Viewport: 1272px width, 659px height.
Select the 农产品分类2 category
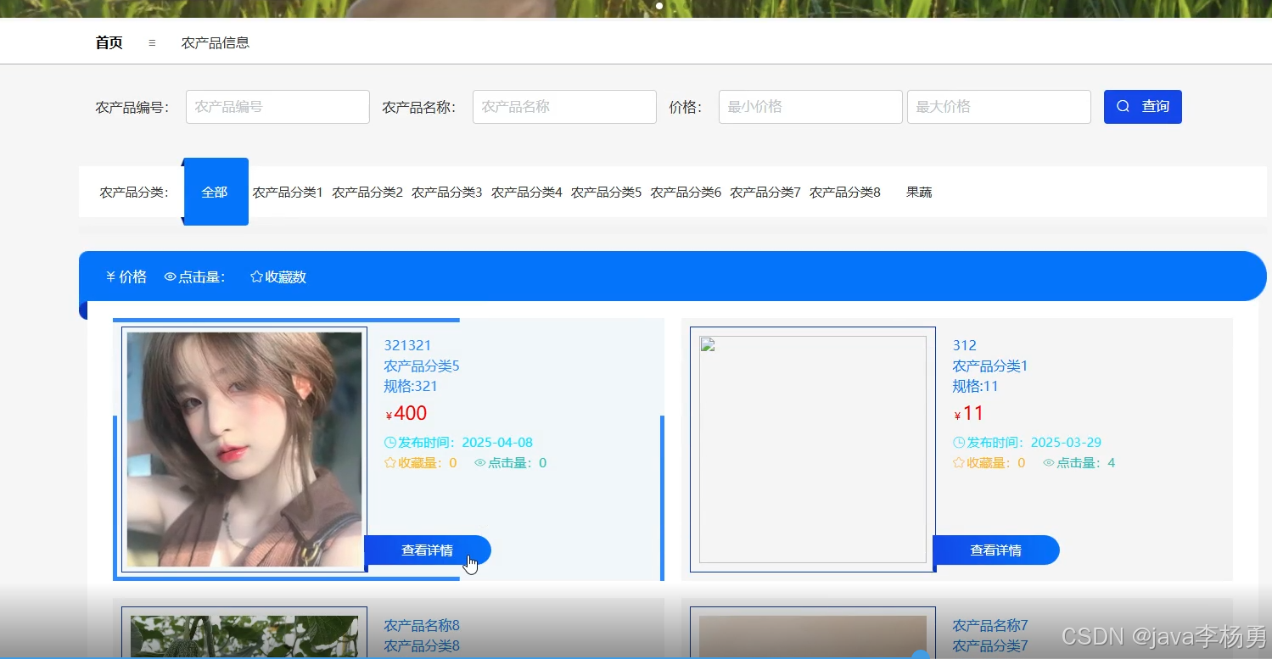click(x=367, y=193)
